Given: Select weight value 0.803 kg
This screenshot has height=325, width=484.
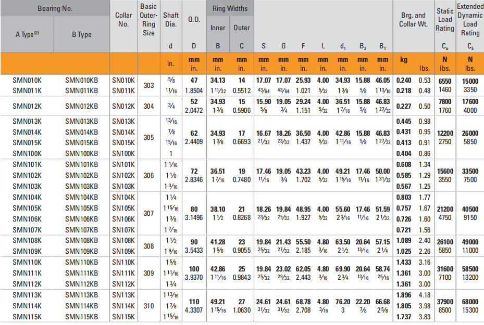Looking at the screenshot, I should (404, 197).
